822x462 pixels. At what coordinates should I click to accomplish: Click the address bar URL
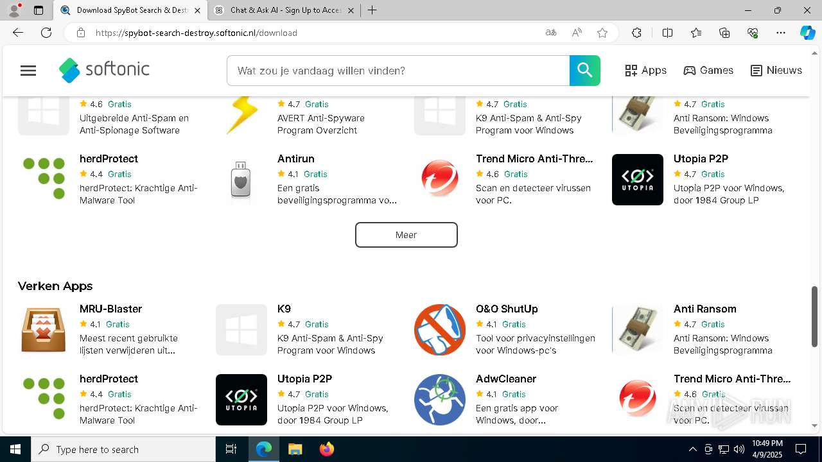197,33
